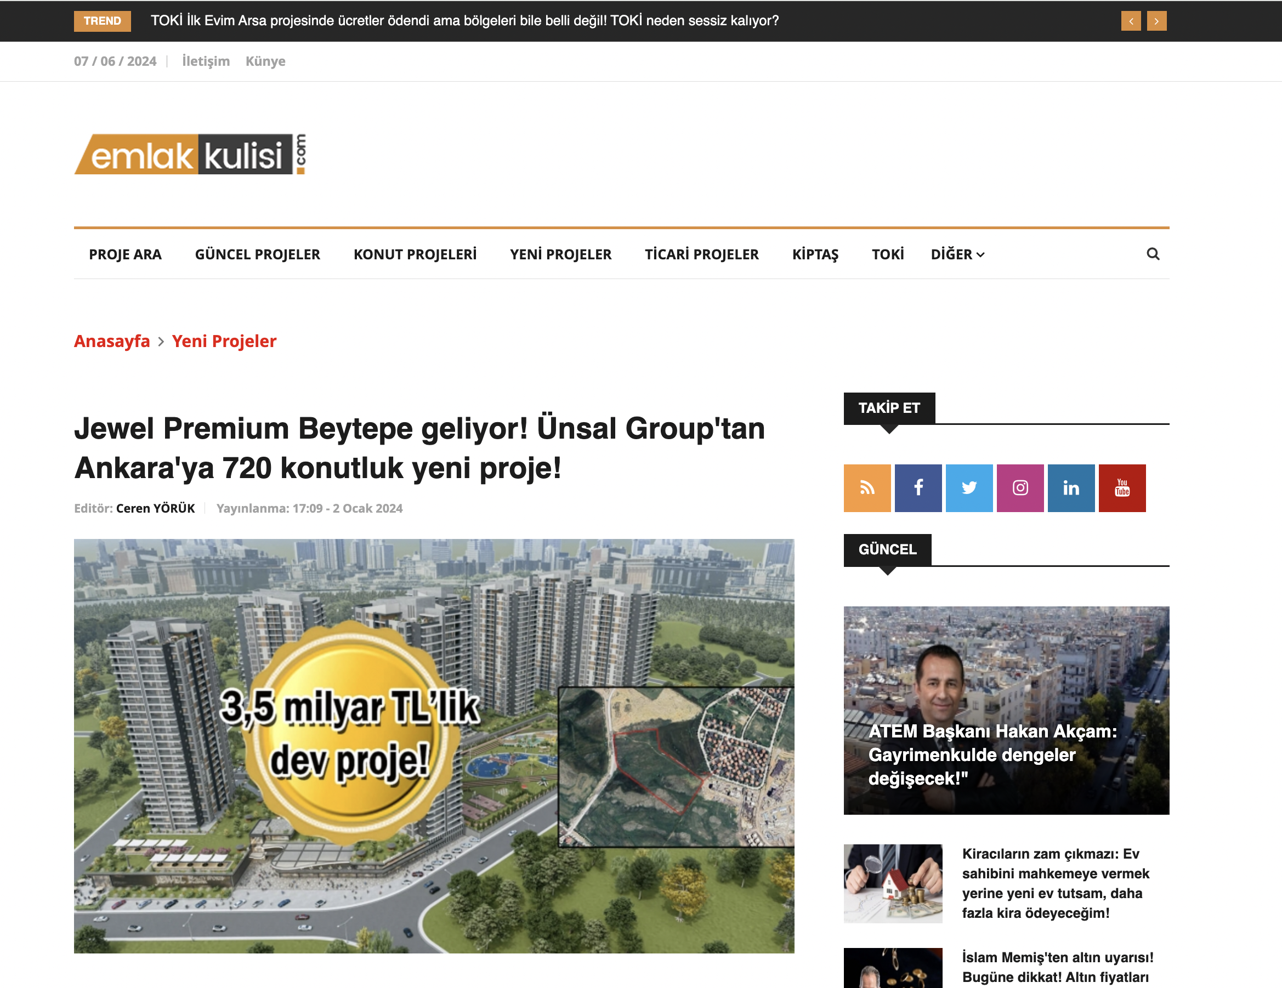Click the İletişim link
The height and width of the screenshot is (988, 1282).
(206, 61)
